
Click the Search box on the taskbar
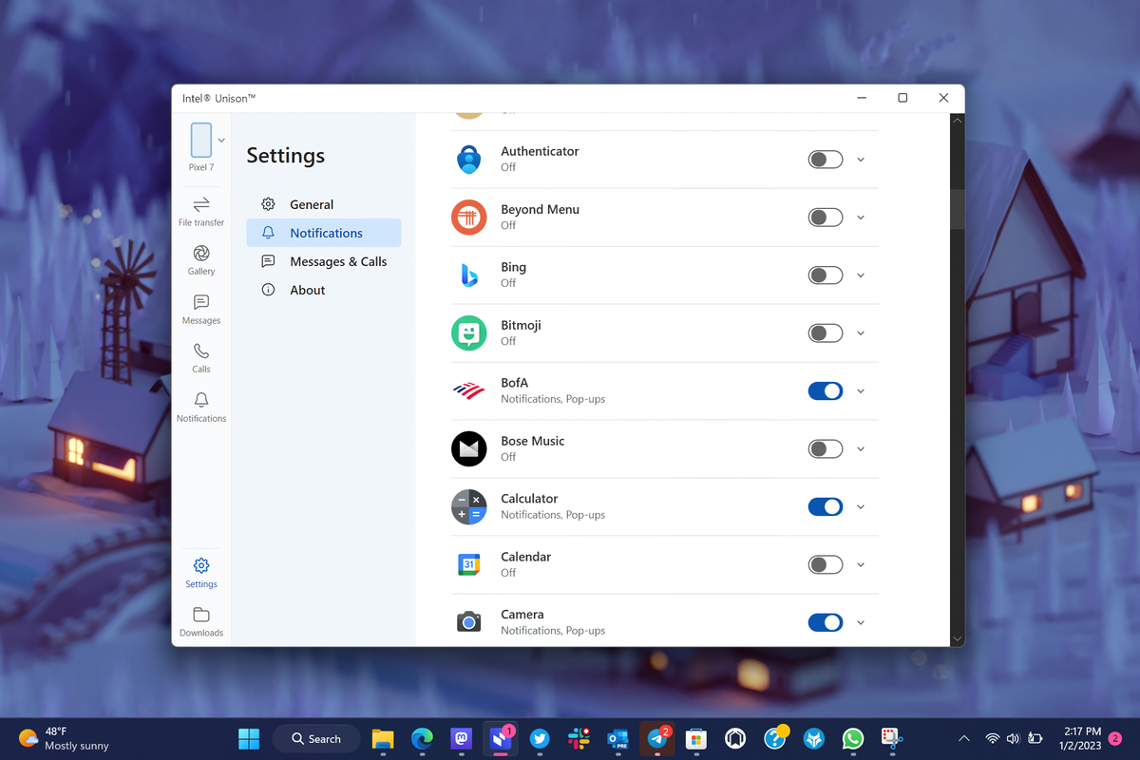(316, 738)
